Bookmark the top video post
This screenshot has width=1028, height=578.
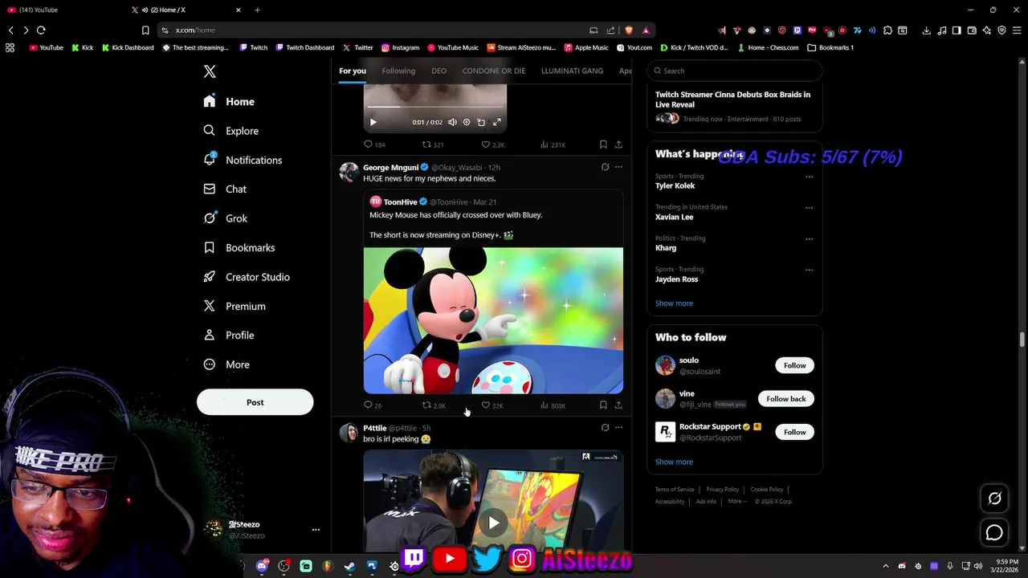point(603,144)
